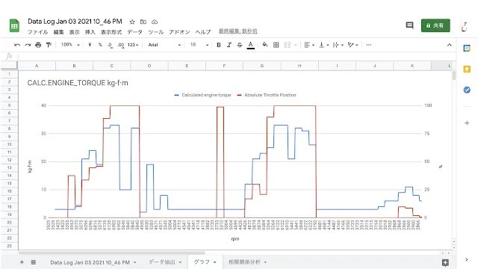Open the 100% zoom dropdown
This screenshot has width=478, height=269.
[x=70, y=45]
